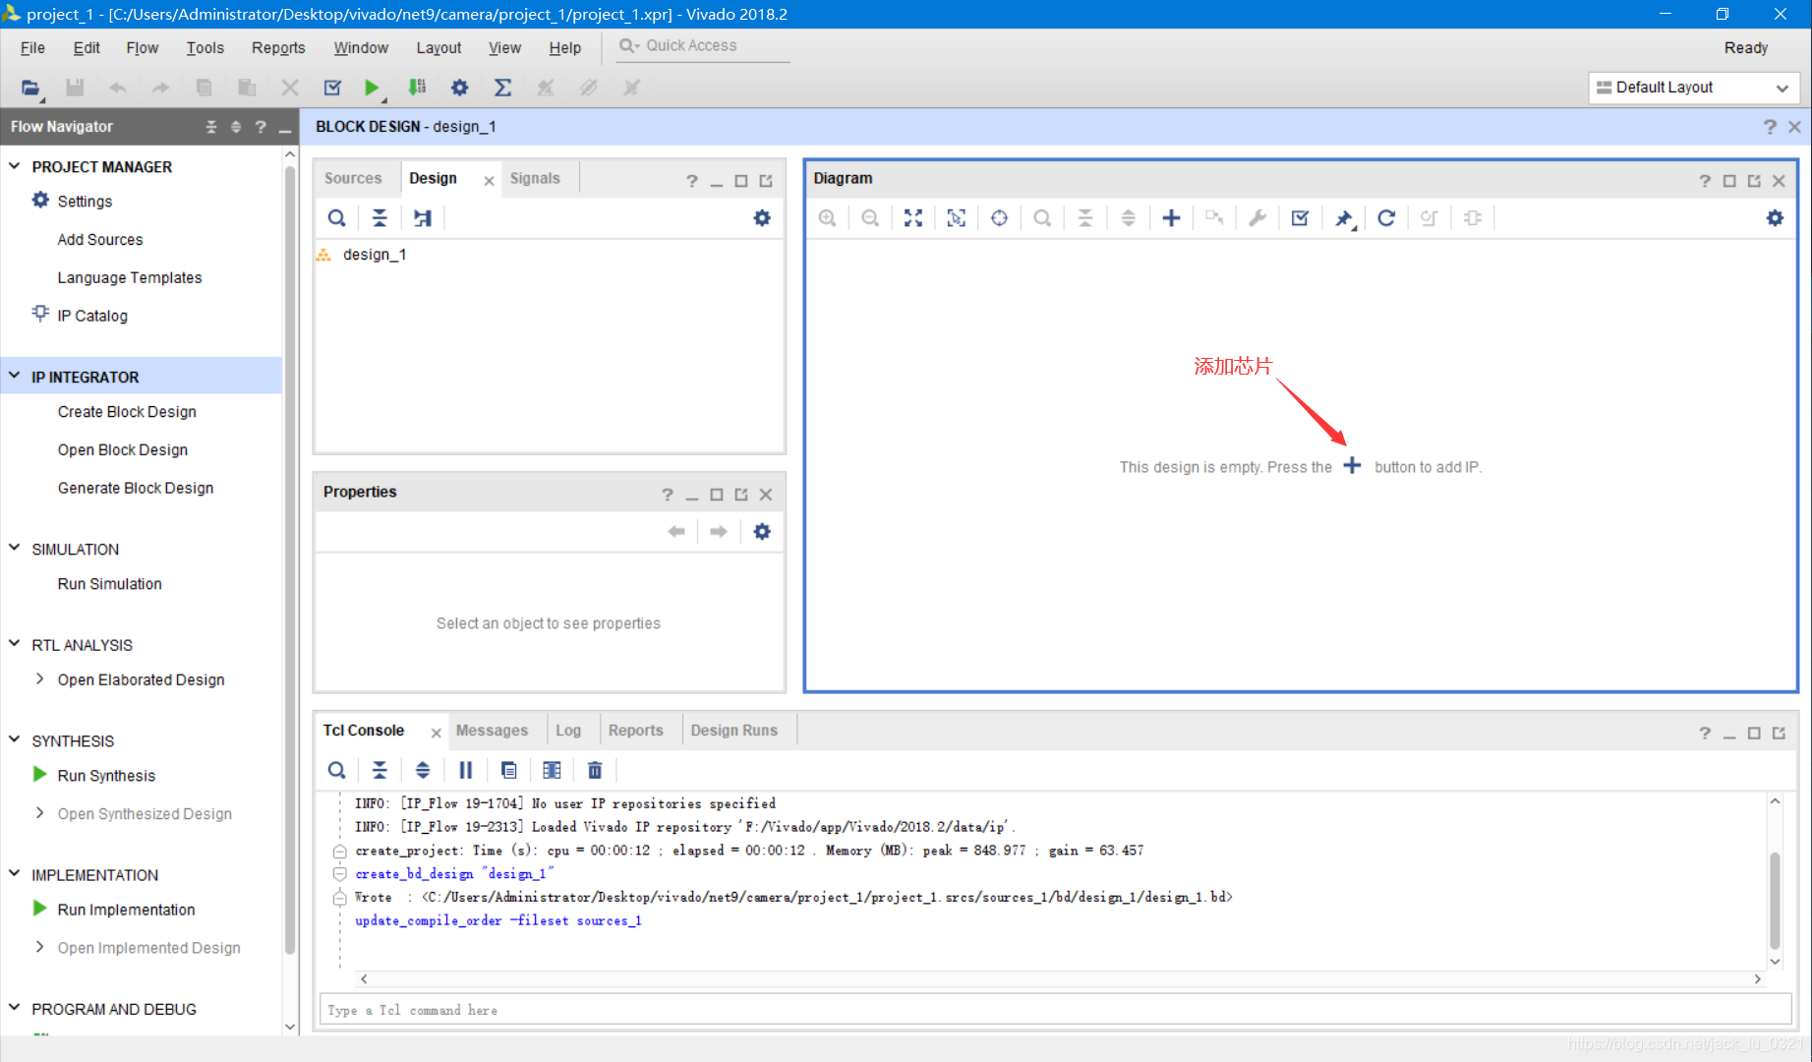The width and height of the screenshot is (1812, 1062).
Task: Switch to the Signals tab
Action: coord(535,178)
